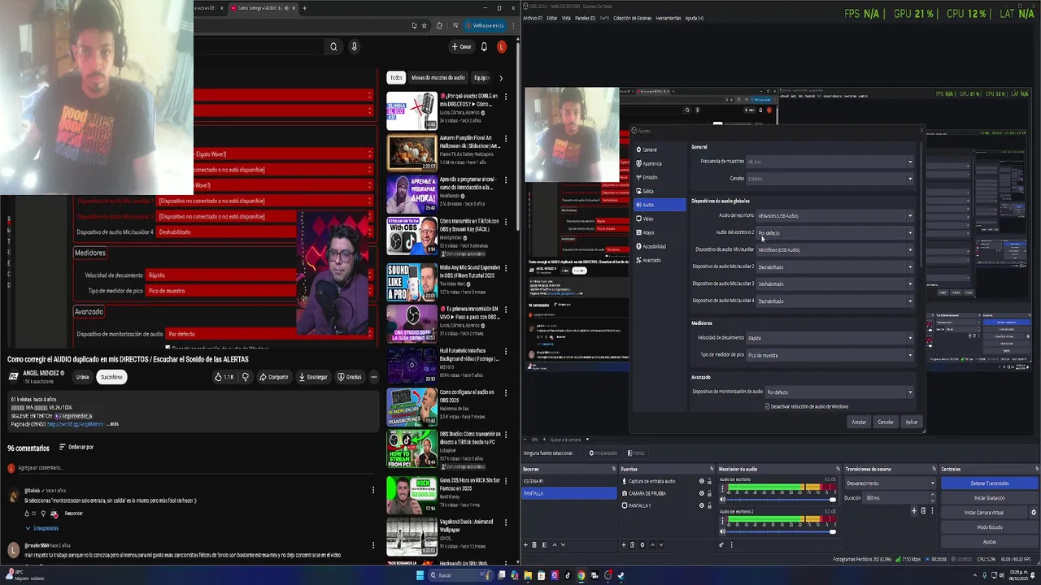Open Emisión section in Ajustes sidebar
Screen dimensions: 1041x585
tap(660, 177)
